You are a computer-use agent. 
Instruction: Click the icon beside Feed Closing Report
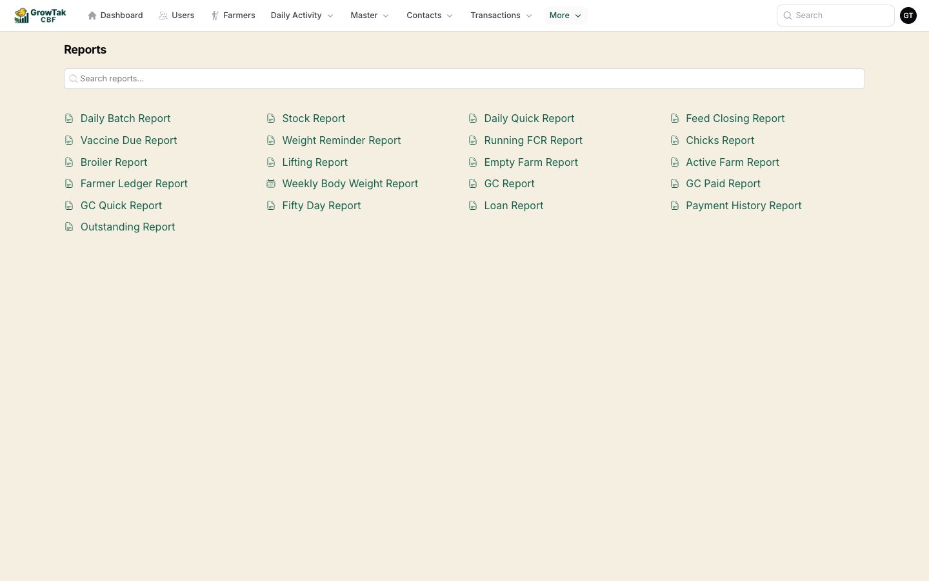tap(675, 119)
